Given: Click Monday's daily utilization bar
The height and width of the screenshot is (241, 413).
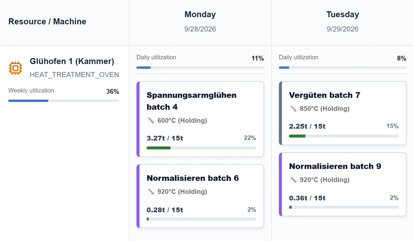Looking at the screenshot, I should point(200,68).
